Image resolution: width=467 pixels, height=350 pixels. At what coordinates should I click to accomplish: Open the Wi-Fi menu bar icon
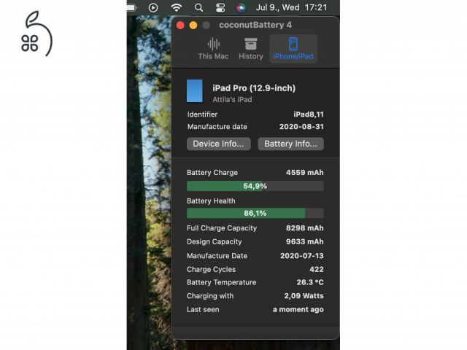177,7
